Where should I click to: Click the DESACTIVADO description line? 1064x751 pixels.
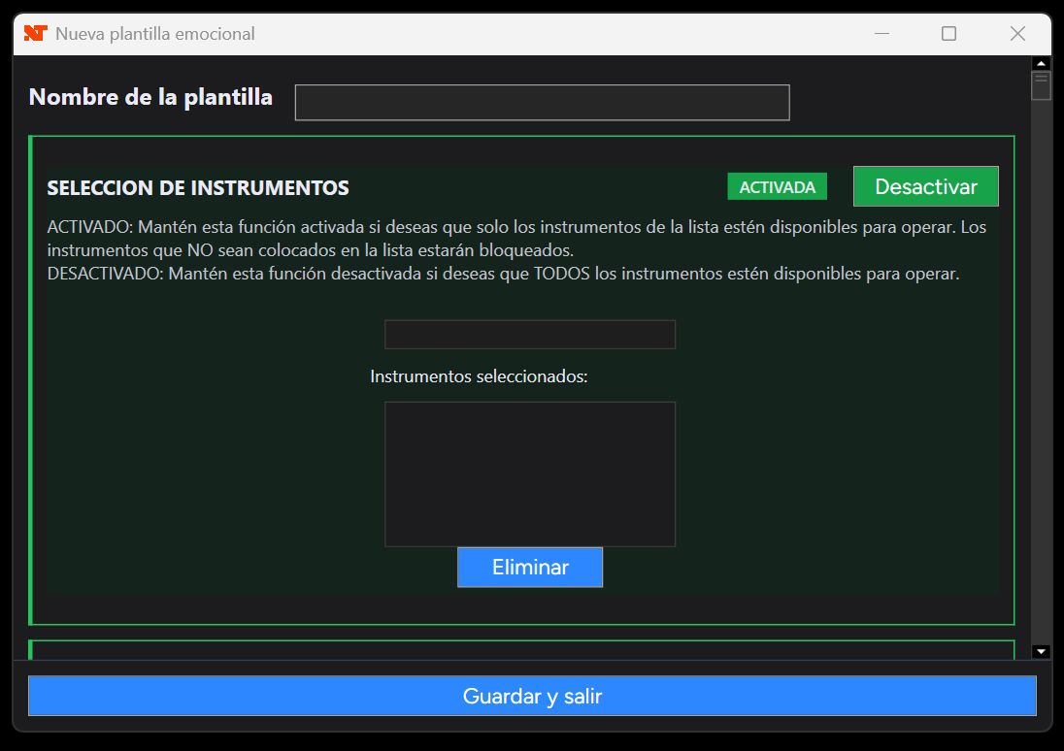[504, 274]
